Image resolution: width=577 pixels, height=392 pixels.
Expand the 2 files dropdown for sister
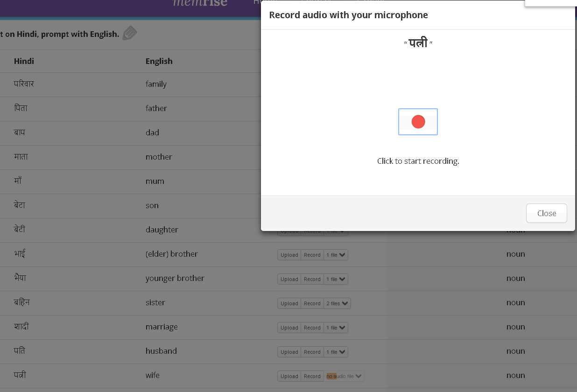(x=338, y=303)
